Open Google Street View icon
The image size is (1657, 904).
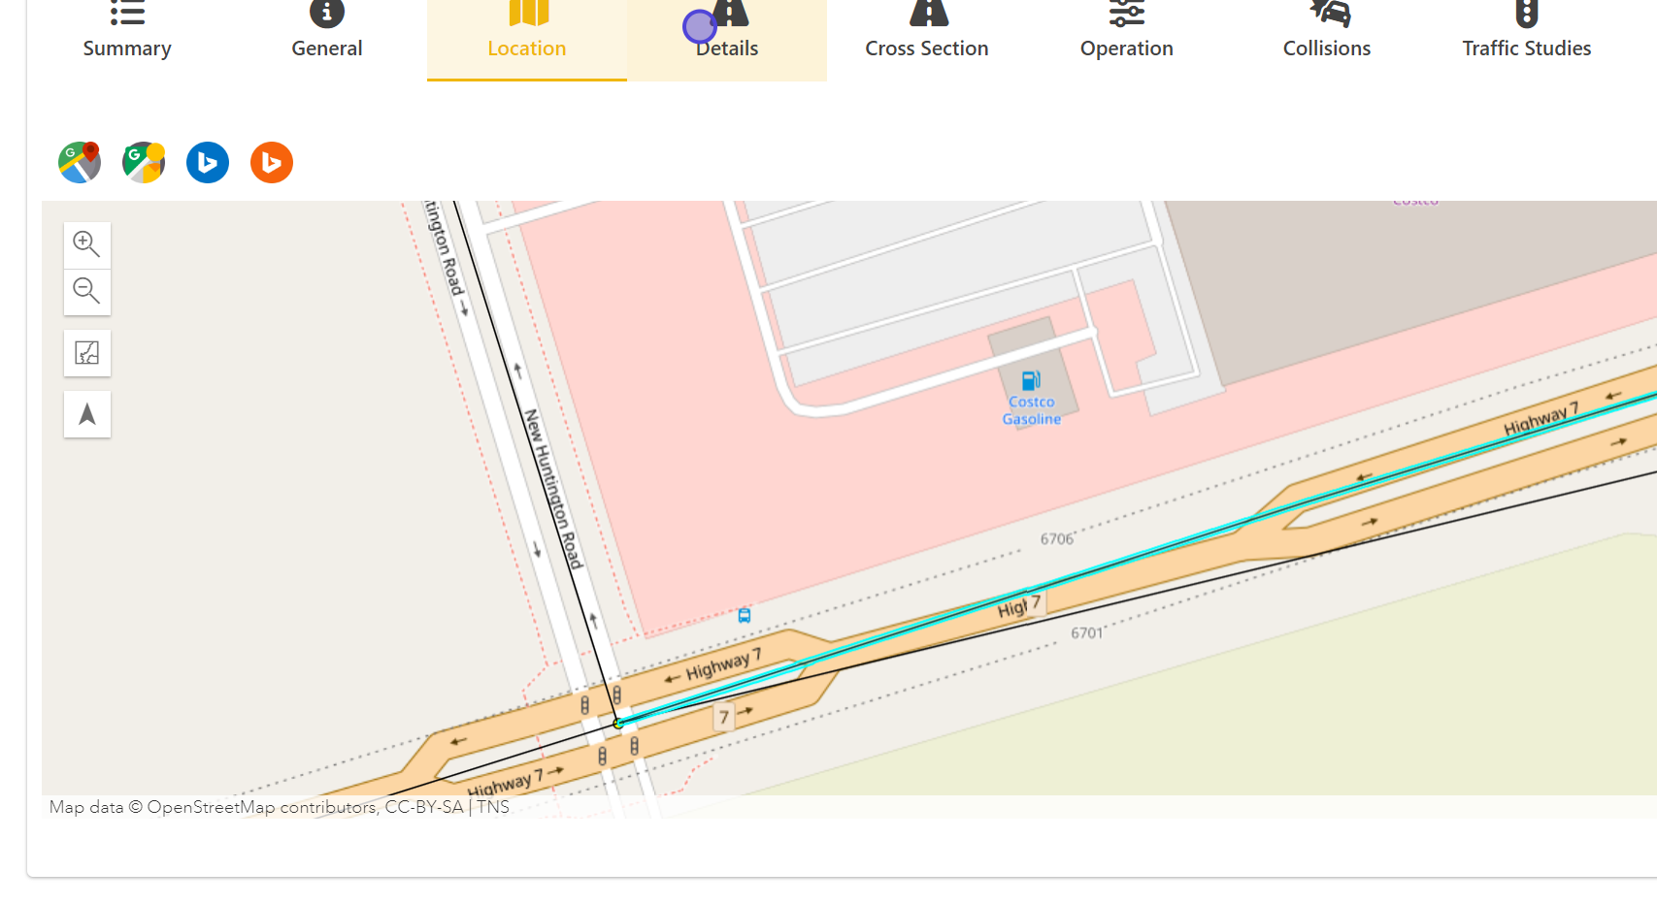click(144, 162)
